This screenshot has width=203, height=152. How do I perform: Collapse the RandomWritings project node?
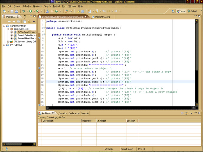[x=4, y=26]
